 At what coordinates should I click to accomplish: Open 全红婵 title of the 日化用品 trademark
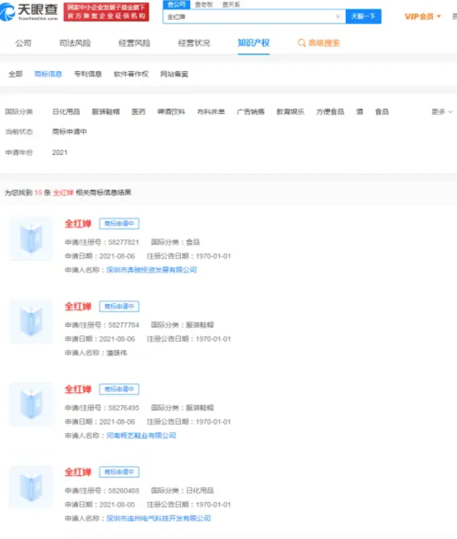coord(78,472)
